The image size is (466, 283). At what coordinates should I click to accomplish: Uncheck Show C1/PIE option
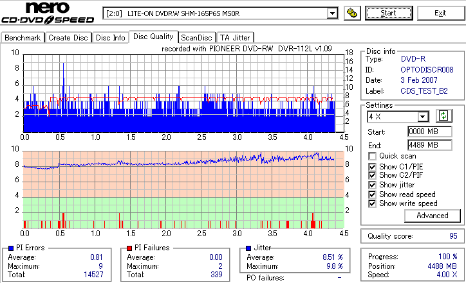(x=372, y=167)
